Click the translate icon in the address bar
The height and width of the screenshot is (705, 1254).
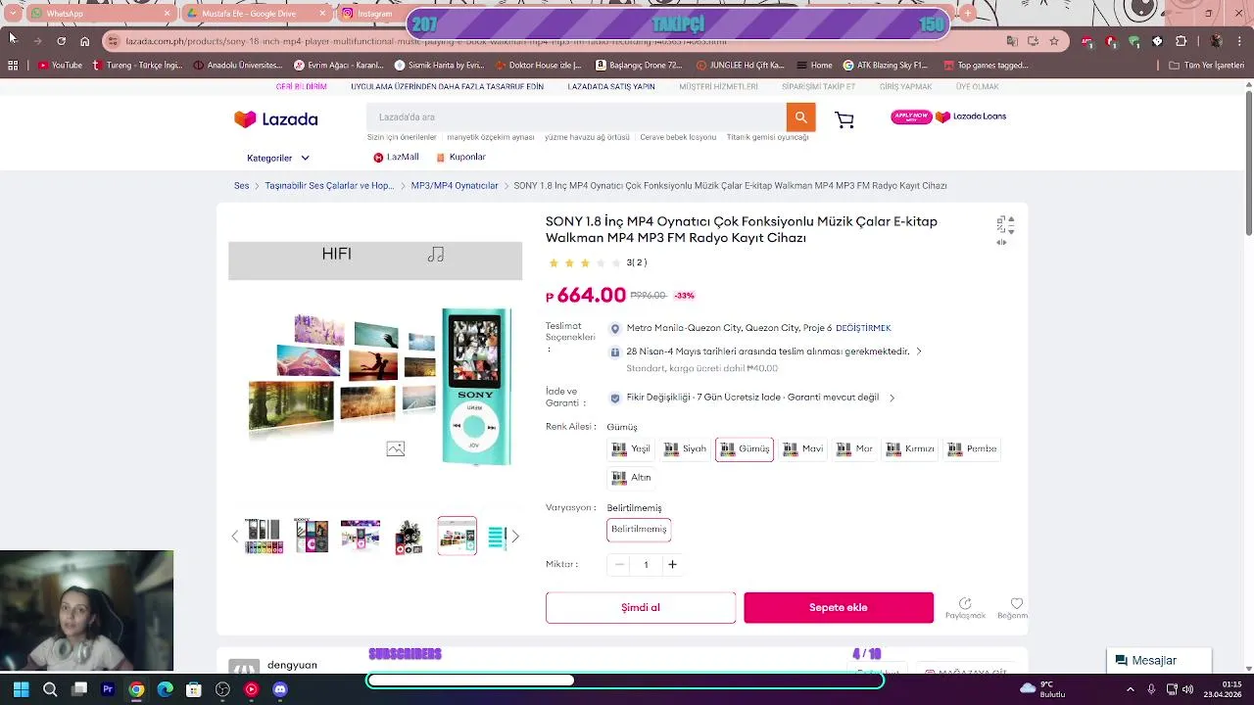point(1012,41)
